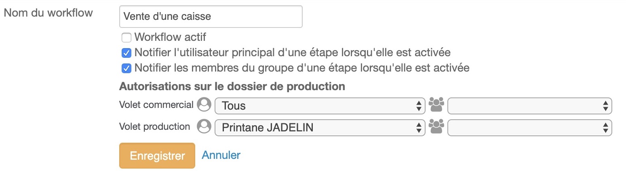Screen dimensions: 626x171
Task: Enable the Workflow actif checkbox
Action: pos(126,38)
